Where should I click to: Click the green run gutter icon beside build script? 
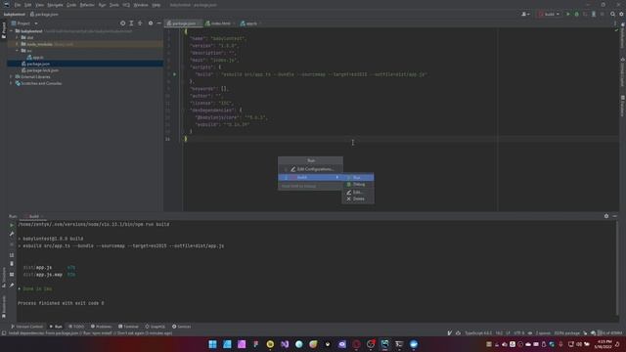pos(174,74)
